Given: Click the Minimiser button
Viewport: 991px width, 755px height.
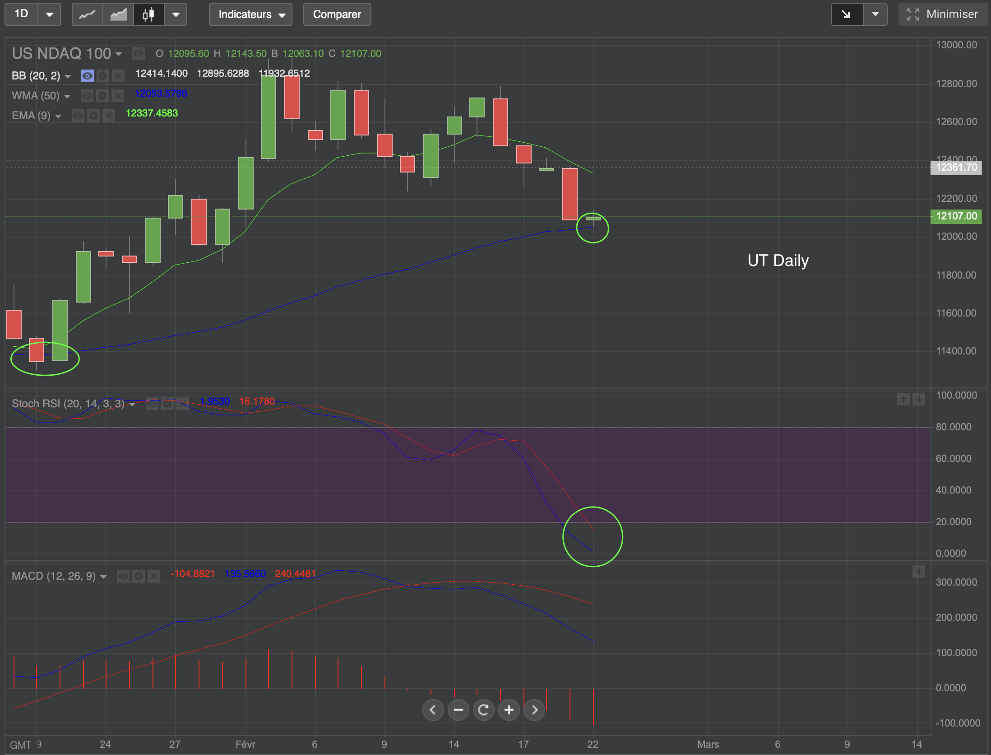Looking at the screenshot, I should click(943, 14).
